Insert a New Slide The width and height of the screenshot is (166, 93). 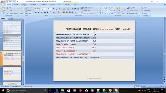[22, 11]
